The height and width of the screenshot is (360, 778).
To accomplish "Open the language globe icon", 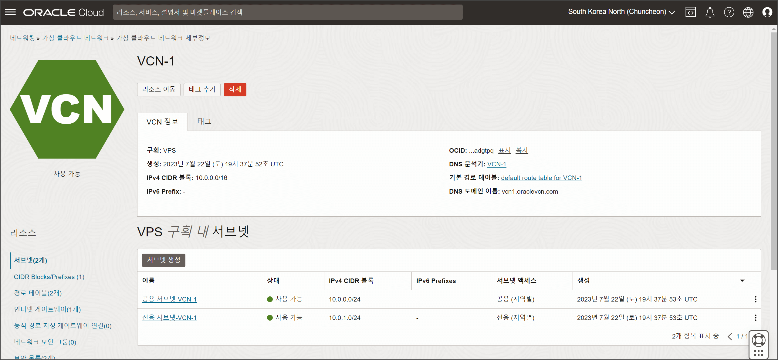I will (748, 12).
